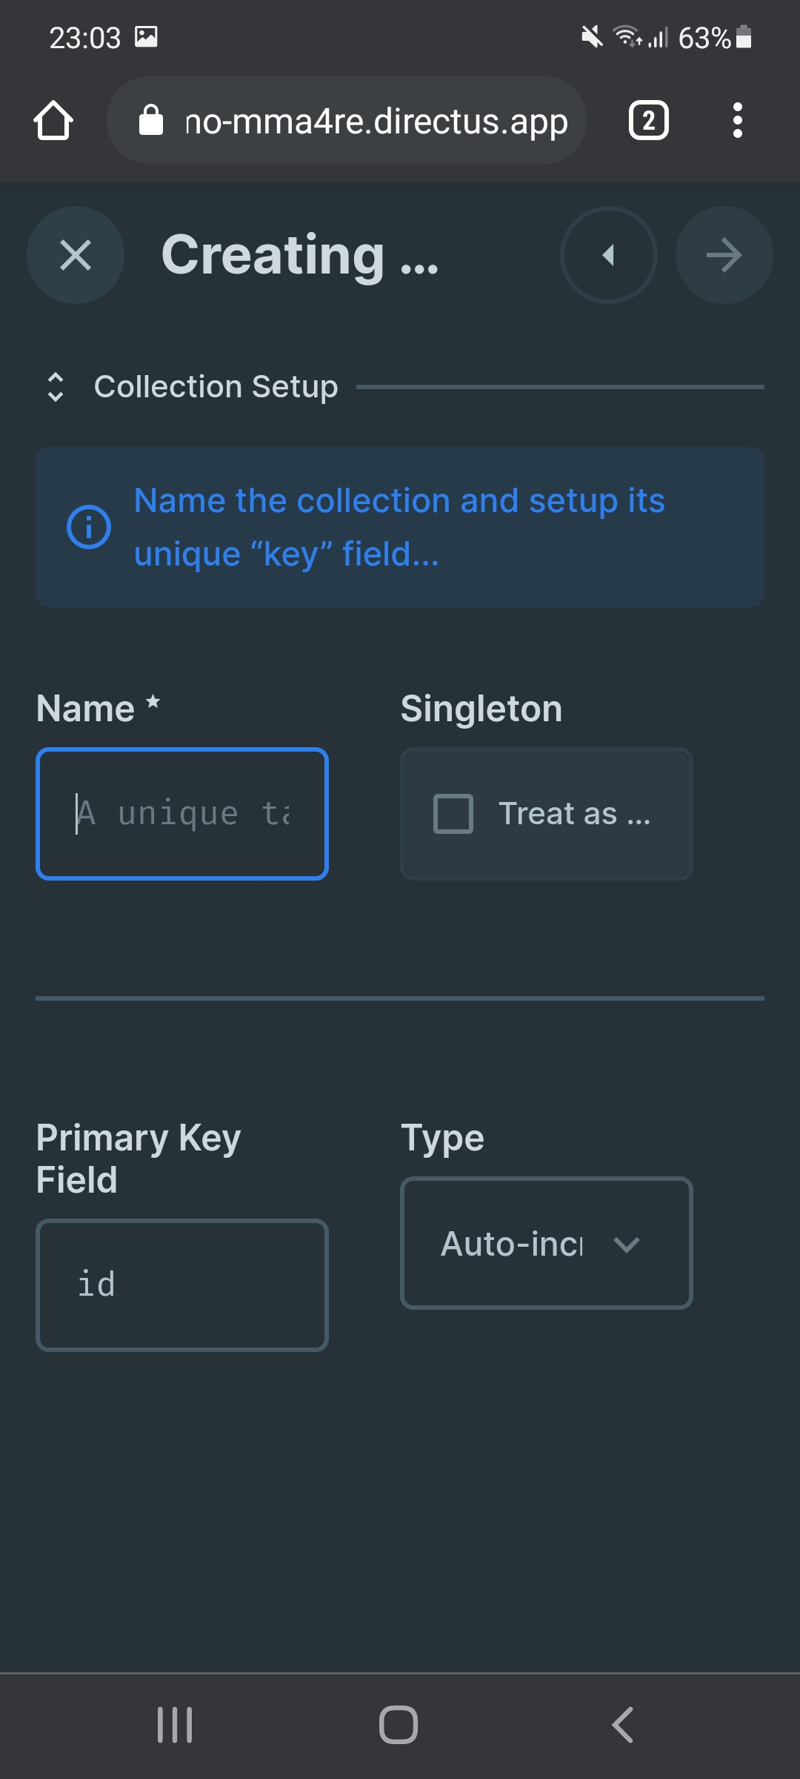
Task: Click the padlock security icon in address bar
Action: [x=150, y=119]
